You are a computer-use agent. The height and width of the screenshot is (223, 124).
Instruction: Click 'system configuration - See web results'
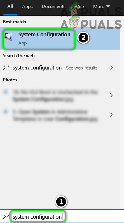[60, 68]
